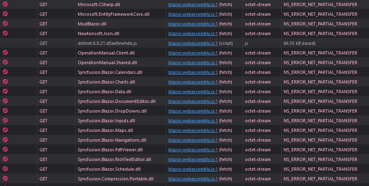Follow initiator link on Syncfusion.Blazor.Maps.dll row
Screen dimensions: 369x186
click(x=193, y=130)
